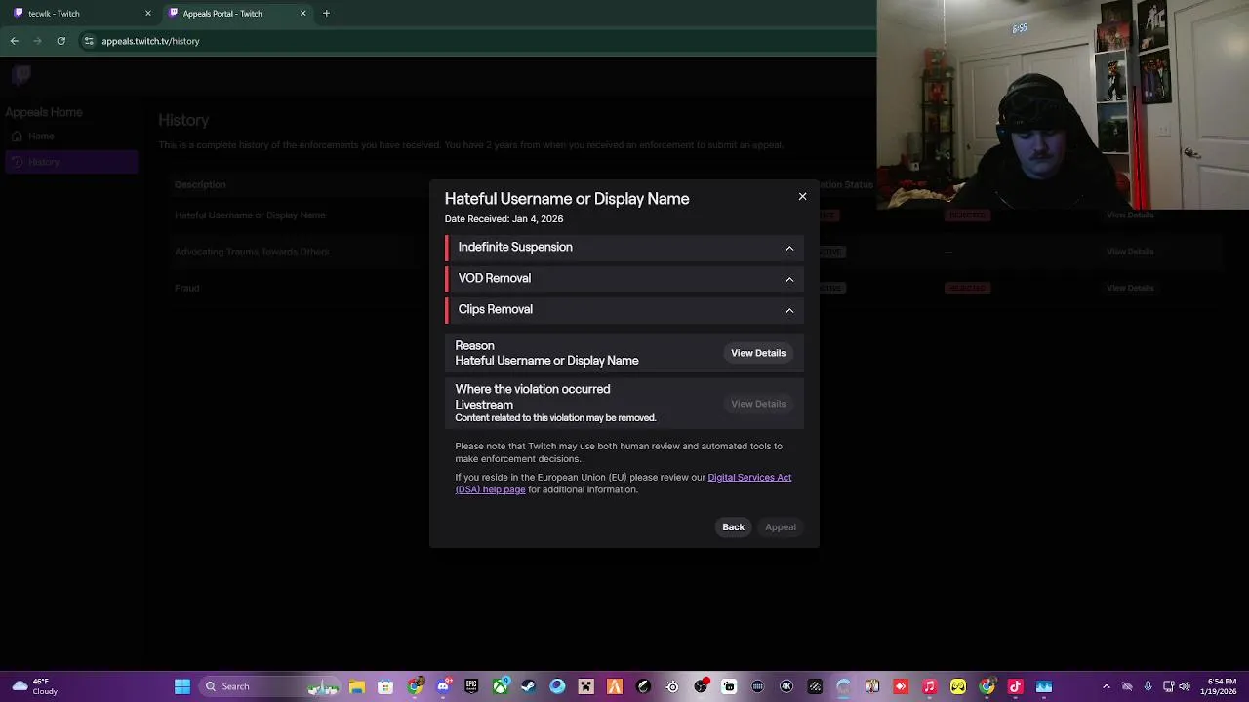1249x702 pixels.
Task: Reload the appeals page
Action: (x=60, y=41)
